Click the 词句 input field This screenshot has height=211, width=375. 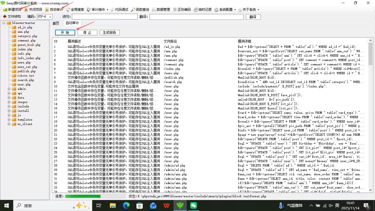coord(105,17)
